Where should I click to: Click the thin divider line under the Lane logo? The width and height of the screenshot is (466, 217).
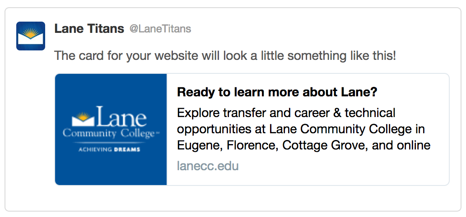pyautogui.click(x=109, y=143)
